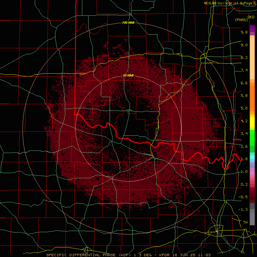Click the 4.2 legend value

[x=244, y=121]
